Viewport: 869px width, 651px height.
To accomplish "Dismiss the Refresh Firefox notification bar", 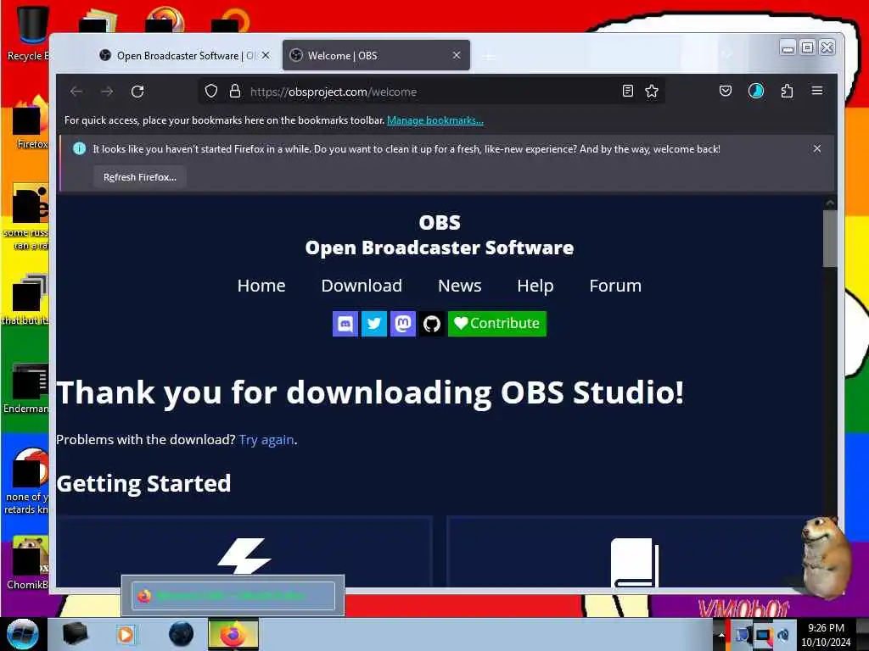I will 817,148.
